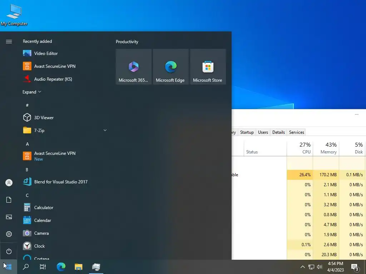Click the Start menu hamburger icon
Screen dimensions: 366x274
tap(9, 41)
